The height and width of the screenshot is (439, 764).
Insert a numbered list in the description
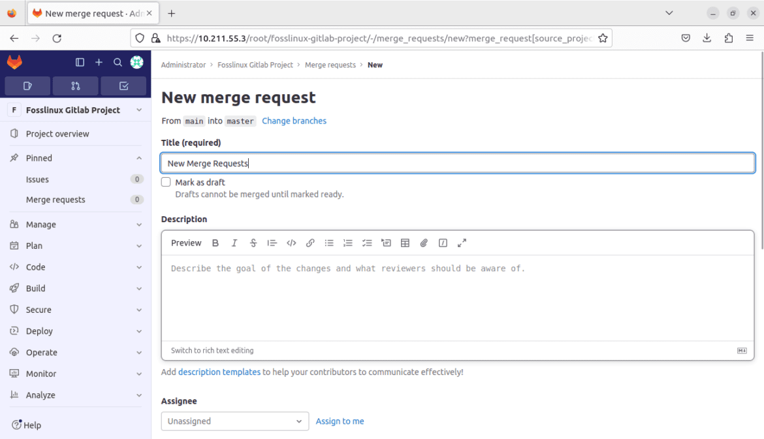[x=348, y=242]
